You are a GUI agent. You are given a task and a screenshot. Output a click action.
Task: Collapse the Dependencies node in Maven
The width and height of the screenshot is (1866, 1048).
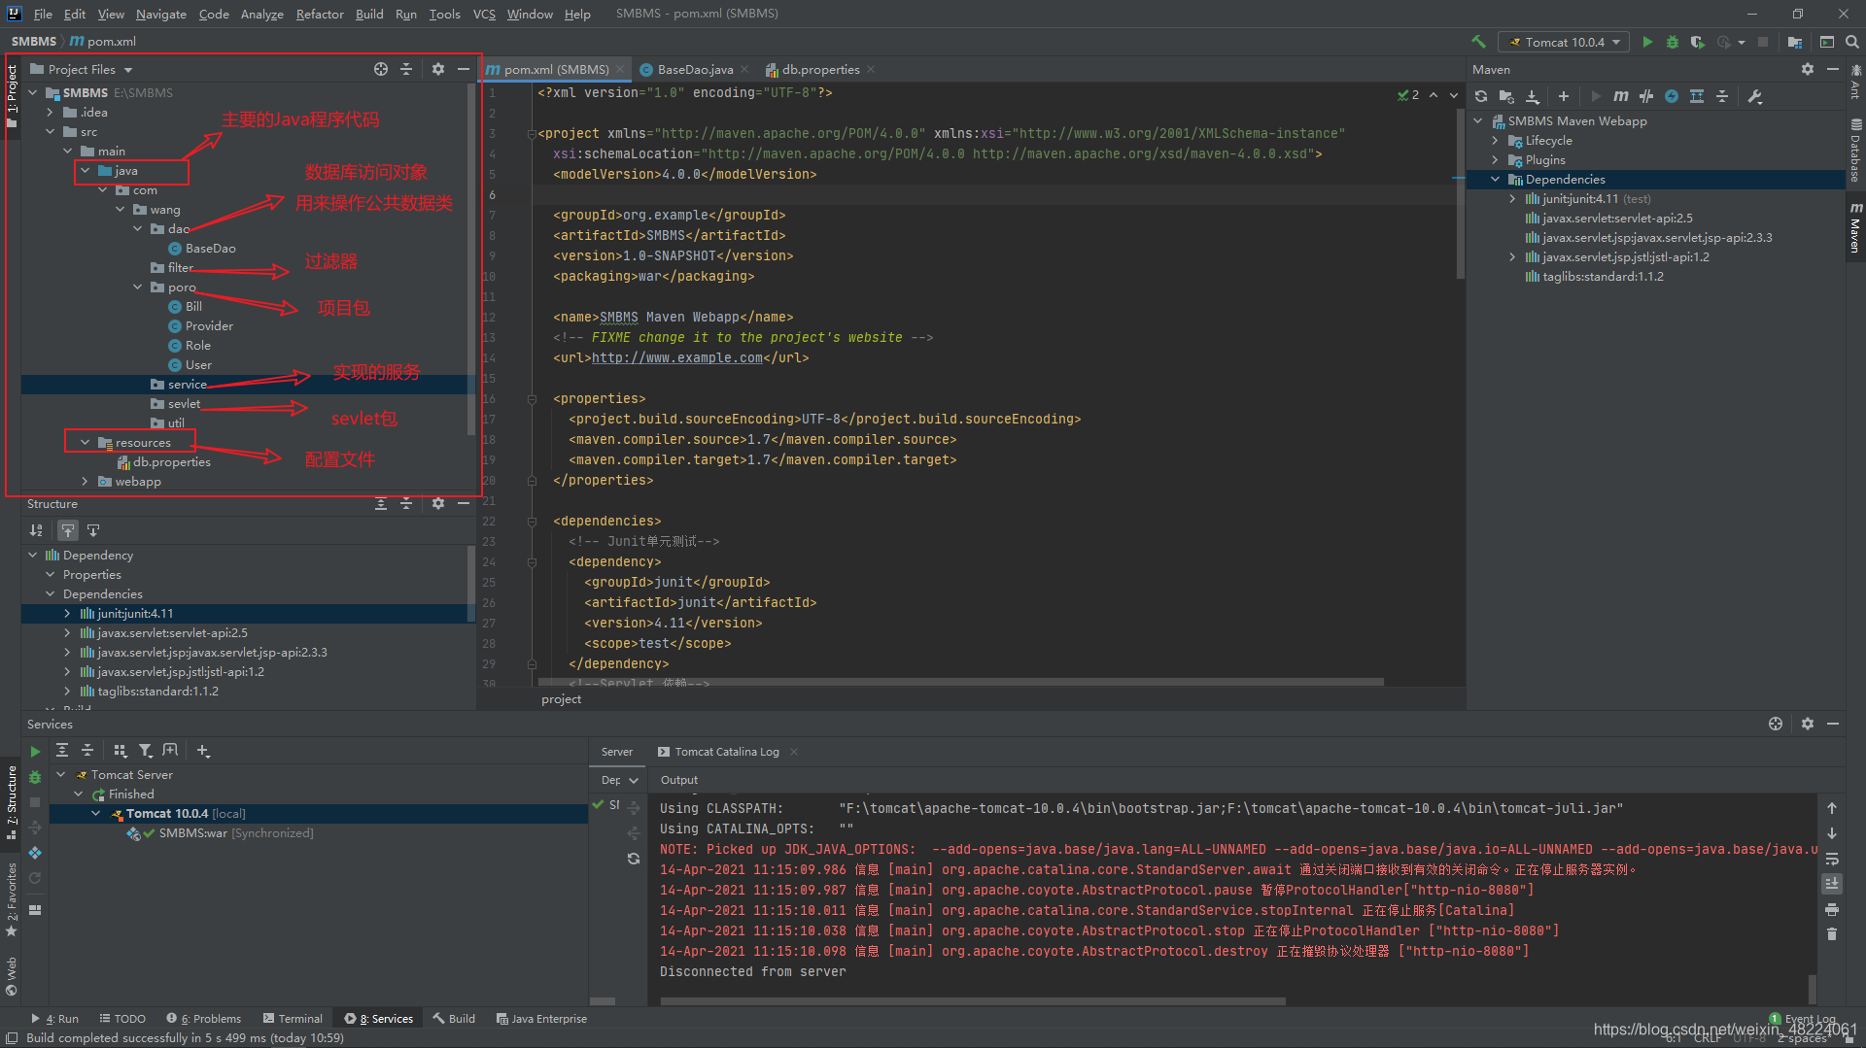click(x=1496, y=180)
